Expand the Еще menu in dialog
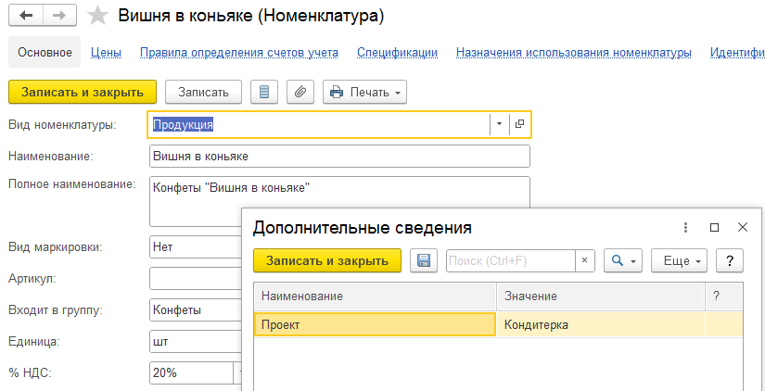Screen dimensions: 765x391 click(x=680, y=261)
